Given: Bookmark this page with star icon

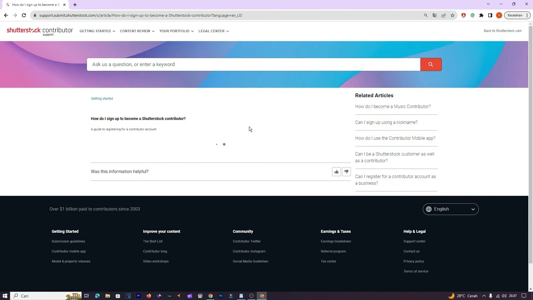Looking at the screenshot, I should [452, 15].
